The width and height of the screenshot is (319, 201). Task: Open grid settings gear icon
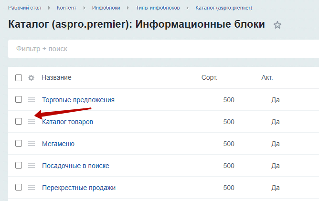[x=31, y=78]
